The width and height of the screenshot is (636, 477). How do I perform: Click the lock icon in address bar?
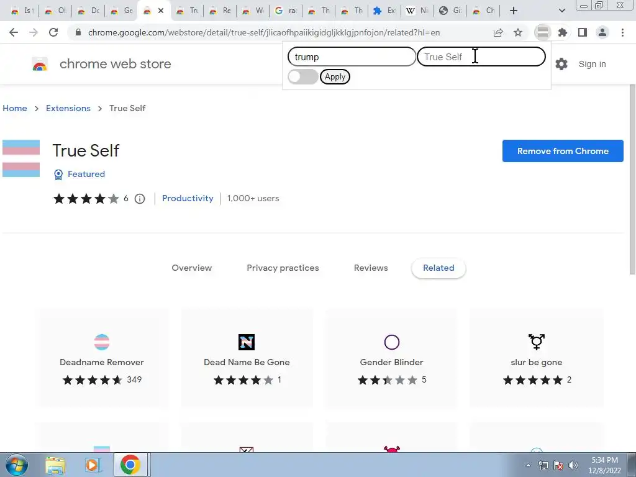78,32
